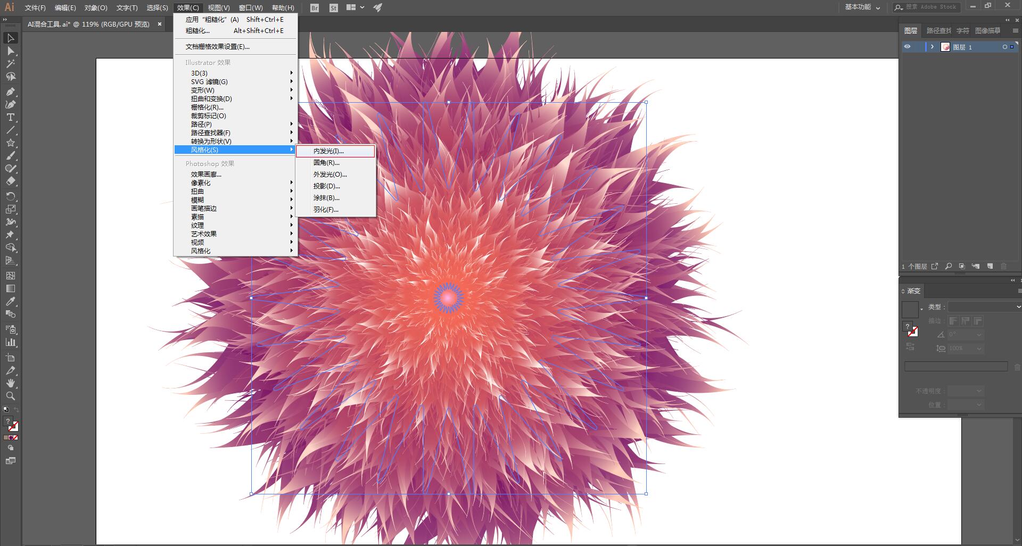Select the Puppet Warp pin tool
The image size is (1022, 546).
point(11,235)
